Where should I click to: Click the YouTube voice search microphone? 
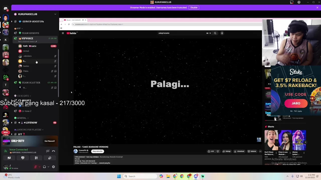point(222,33)
